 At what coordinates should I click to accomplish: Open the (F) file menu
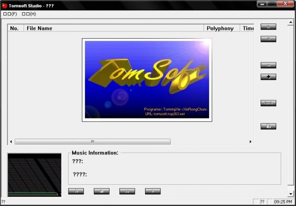tap(10, 14)
